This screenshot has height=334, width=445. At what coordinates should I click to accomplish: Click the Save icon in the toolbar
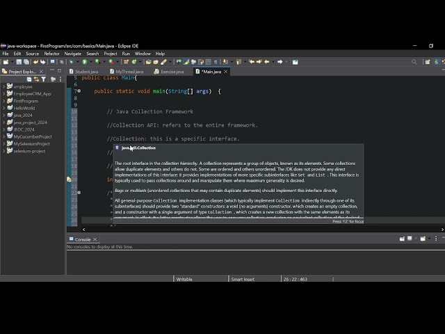pos(19,62)
